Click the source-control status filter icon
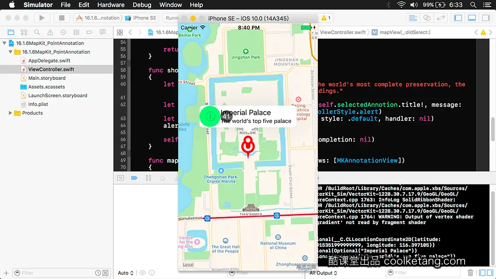This screenshot has height=279, width=496. (106, 273)
